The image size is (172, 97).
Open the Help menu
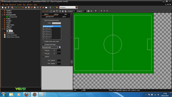35,5
